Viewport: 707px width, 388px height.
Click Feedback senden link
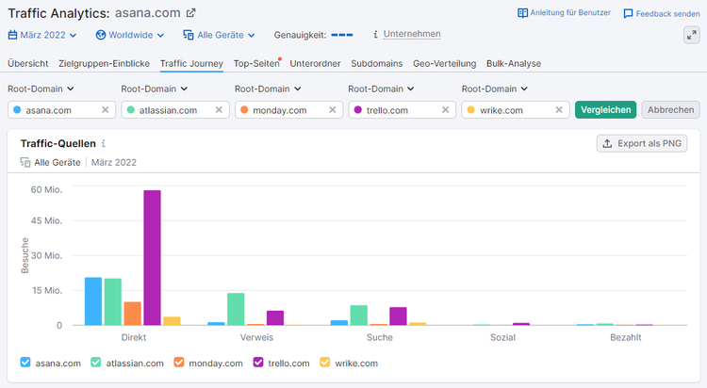pyautogui.click(x=662, y=14)
